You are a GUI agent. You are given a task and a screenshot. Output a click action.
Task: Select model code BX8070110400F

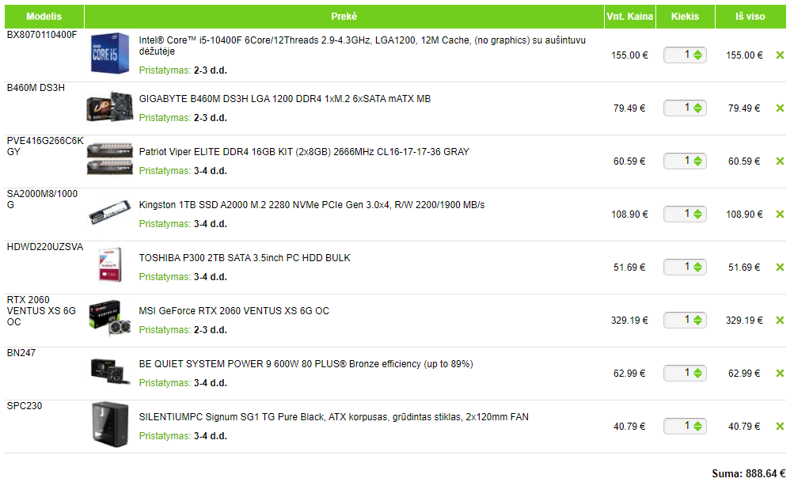click(42, 35)
